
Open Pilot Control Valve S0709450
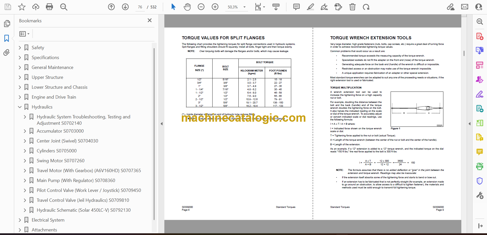click(89, 190)
